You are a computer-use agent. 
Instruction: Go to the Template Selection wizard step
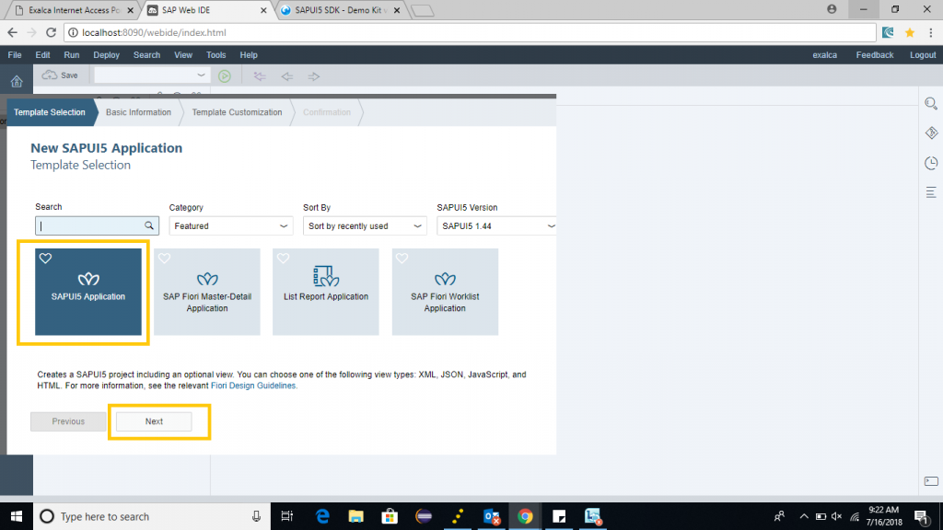[50, 112]
